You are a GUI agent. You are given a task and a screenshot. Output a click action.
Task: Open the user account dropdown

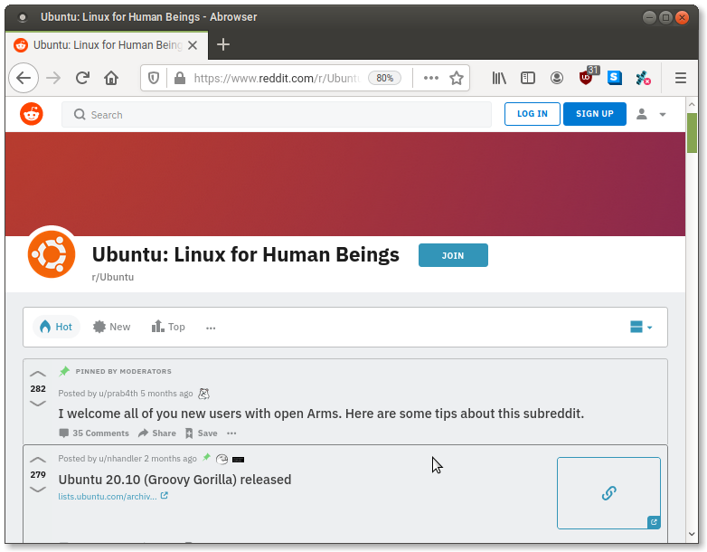tap(651, 114)
